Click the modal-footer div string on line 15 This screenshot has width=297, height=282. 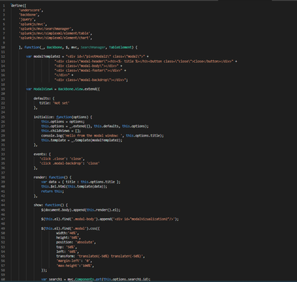[89, 70]
